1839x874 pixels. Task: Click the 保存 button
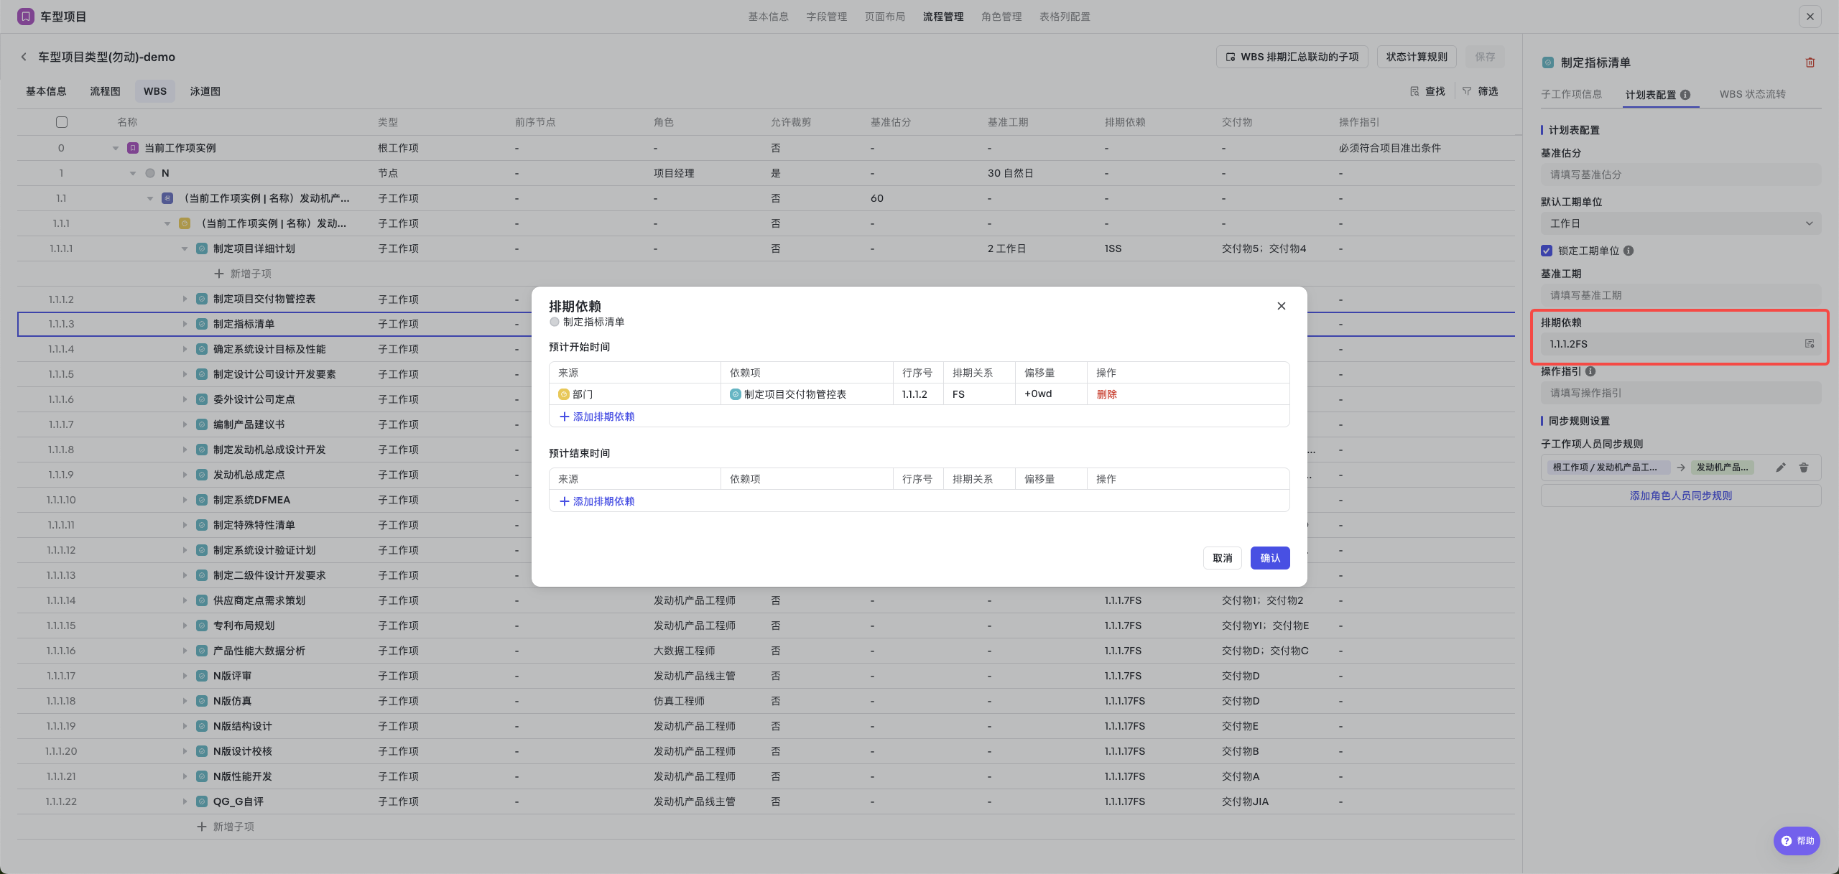tap(1485, 57)
